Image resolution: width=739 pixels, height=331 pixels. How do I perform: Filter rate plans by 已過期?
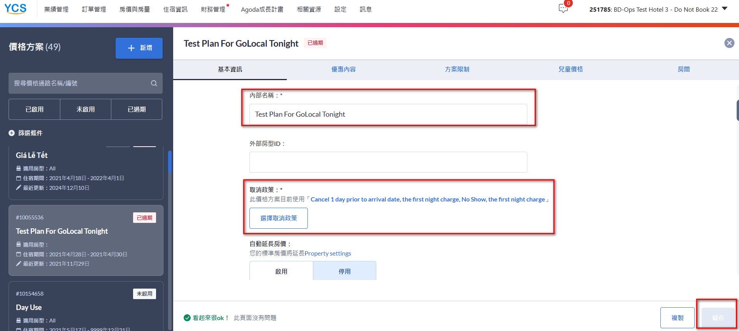coord(137,109)
